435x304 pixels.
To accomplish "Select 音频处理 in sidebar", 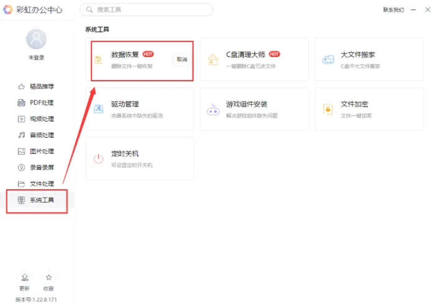I will (36, 135).
